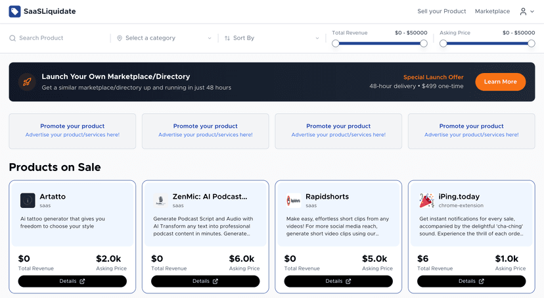This screenshot has width=544, height=298.
Task: Click the Products on Sale heading
Action: click(55, 167)
